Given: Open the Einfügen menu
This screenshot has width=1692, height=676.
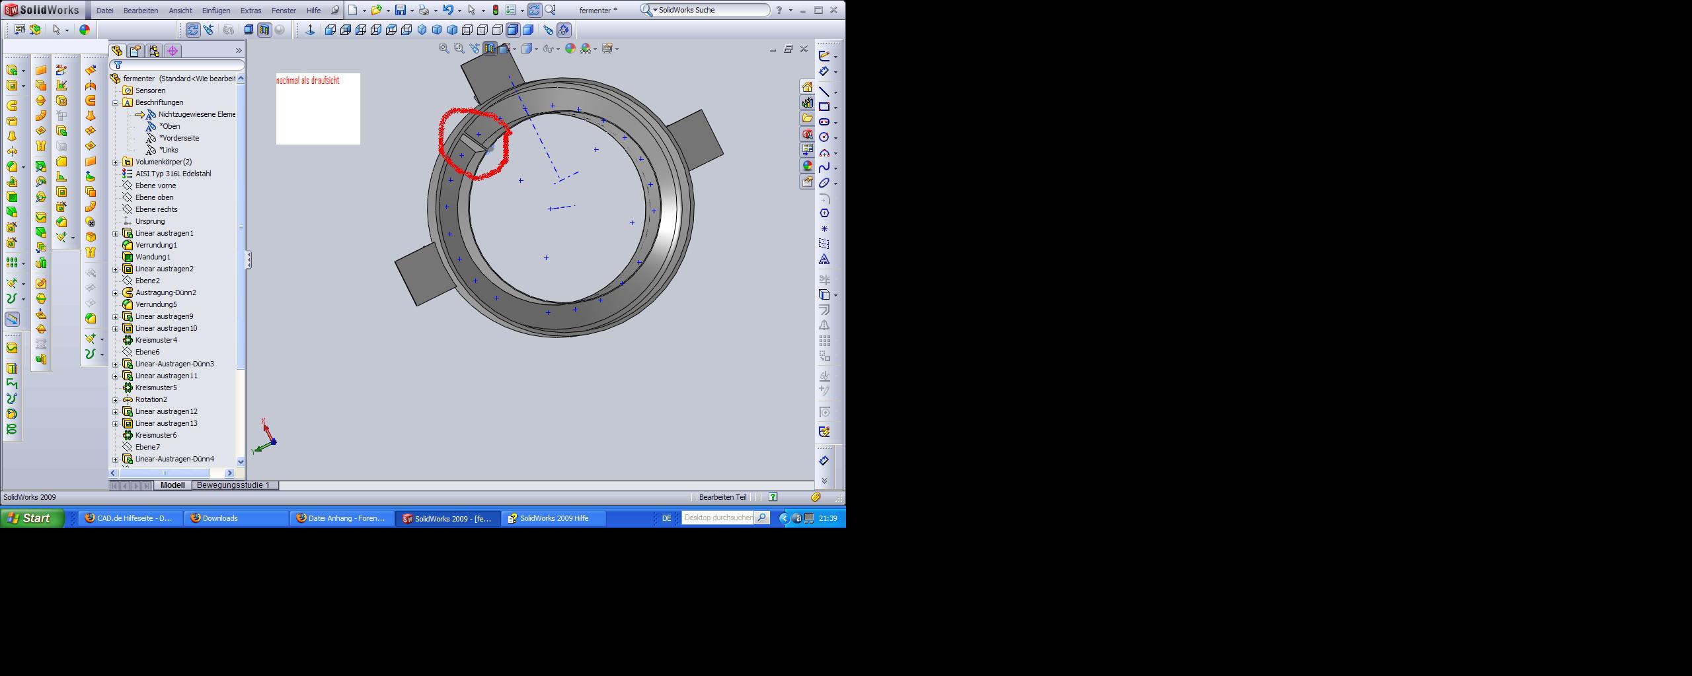Looking at the screenshot, I should click(216, 11).
